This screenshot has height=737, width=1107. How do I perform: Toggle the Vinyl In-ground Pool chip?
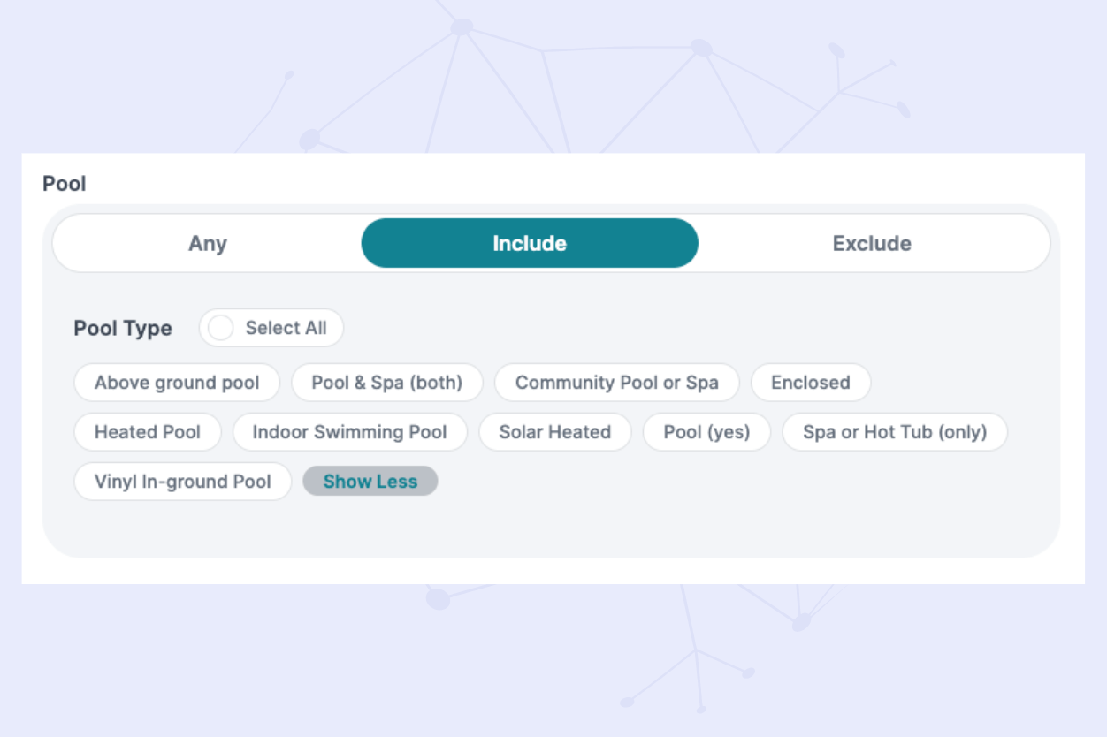click(182, 482)
